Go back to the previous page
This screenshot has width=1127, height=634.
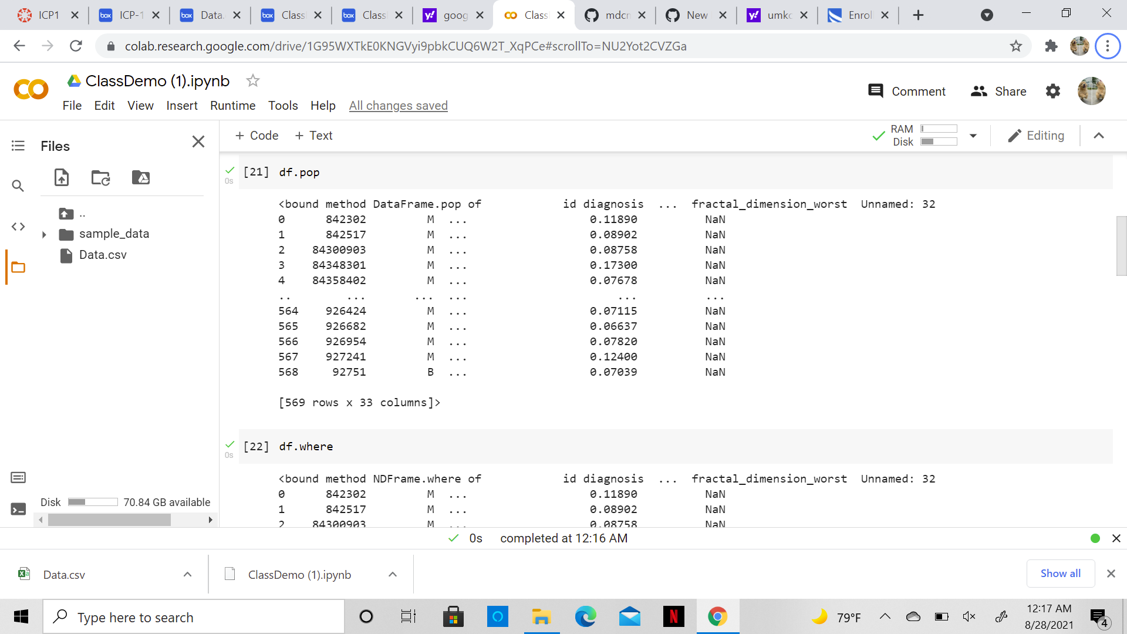pos(19,46)
